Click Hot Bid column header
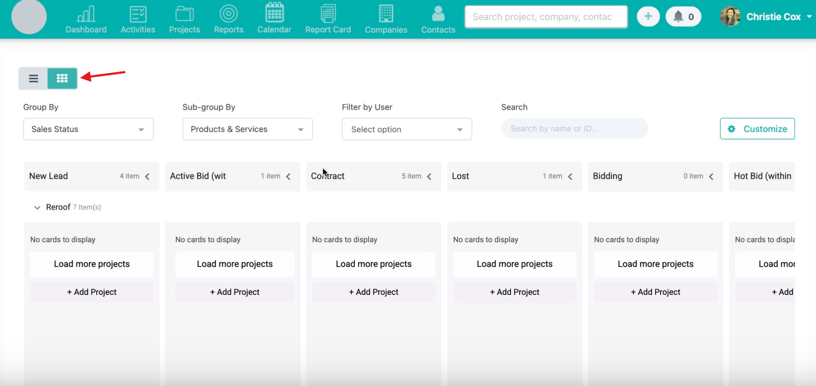This screenshot has width=816, height=386. (x=763, y=176)
